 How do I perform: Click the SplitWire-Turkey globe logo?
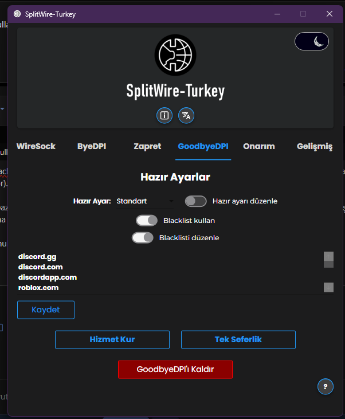[x=175, y=55]
